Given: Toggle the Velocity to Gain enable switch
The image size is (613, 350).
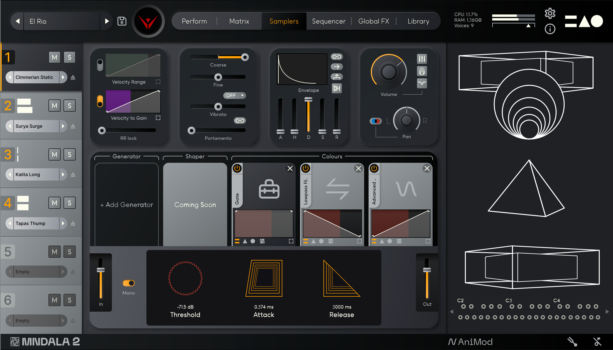Looking at the screenshot, I should [x=100, y=101].
